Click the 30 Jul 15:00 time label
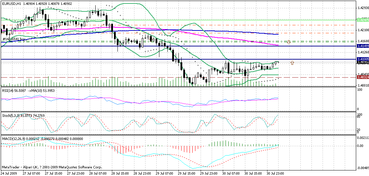The image size is (369, 176). [254, 174]
